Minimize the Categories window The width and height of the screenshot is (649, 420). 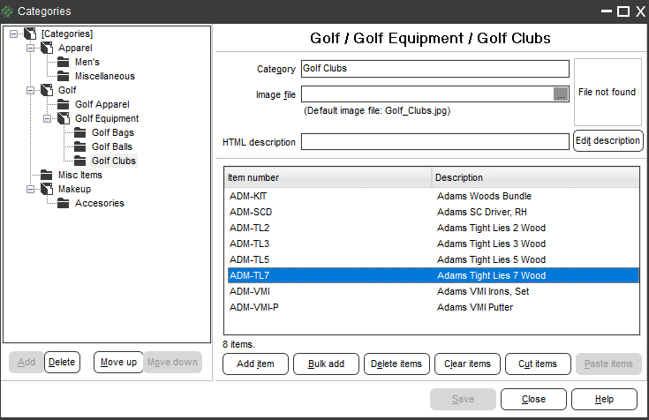(607, 11)
